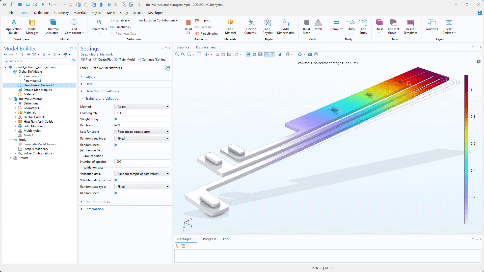This screenshot has width=484, height=272.
Task: Zoom in on the graphics view
Action: [177, 55]
